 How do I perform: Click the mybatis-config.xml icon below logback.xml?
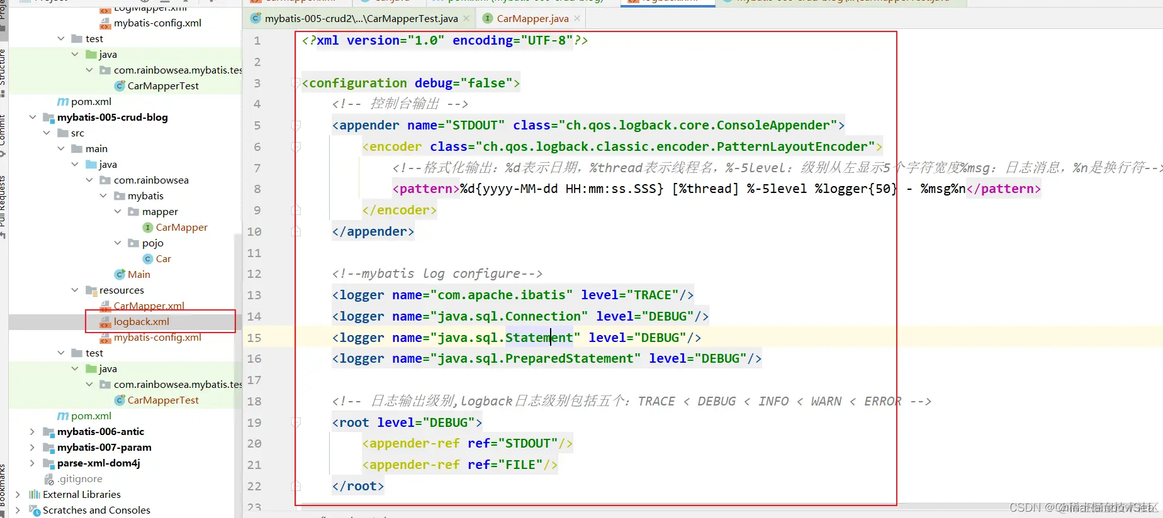[x=106, y=338]
